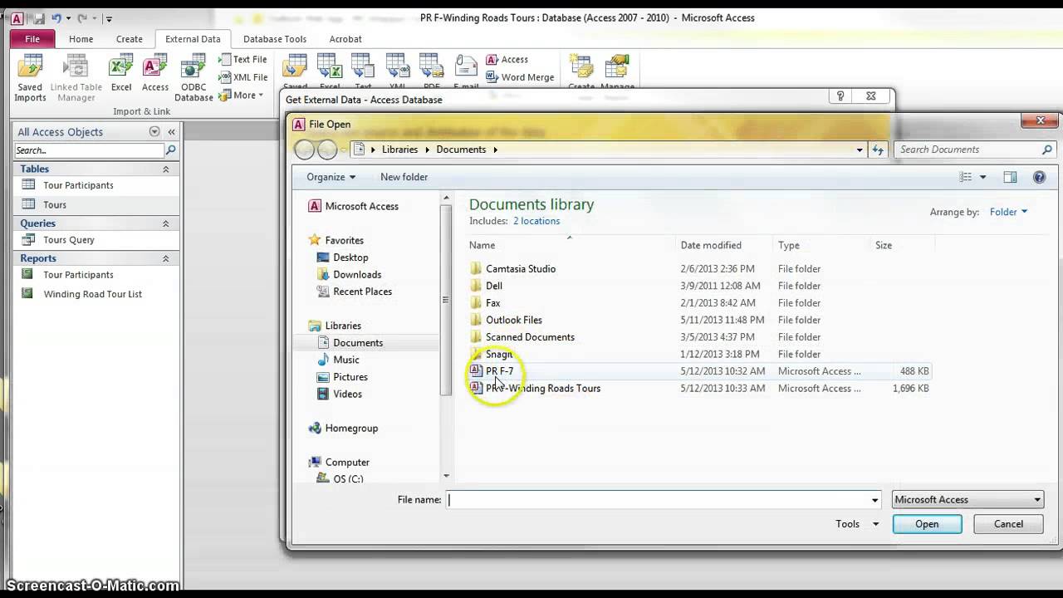
Task: Open the Tools dropdown menu
Action: 857,524
